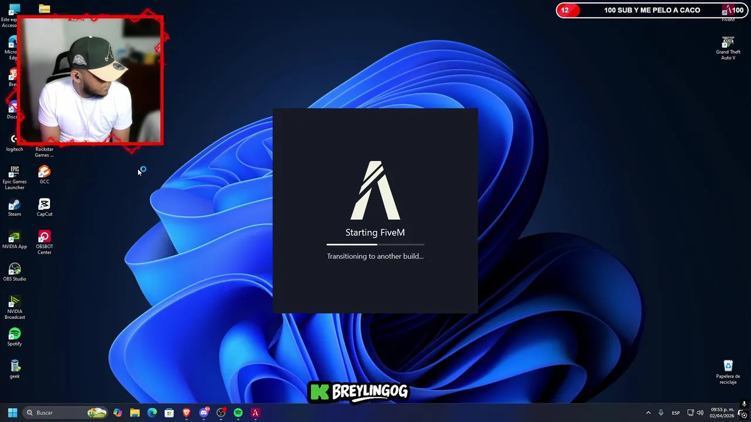This screenshot has width=751, height=422.
Task: Select the Steam desktop shortcut
Action: 15,207
